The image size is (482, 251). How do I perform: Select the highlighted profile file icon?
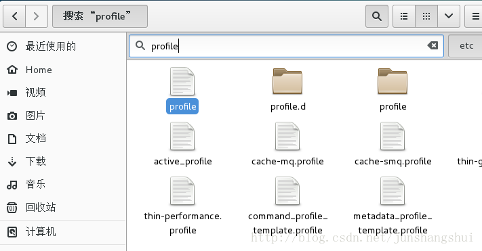coord(182,81)
